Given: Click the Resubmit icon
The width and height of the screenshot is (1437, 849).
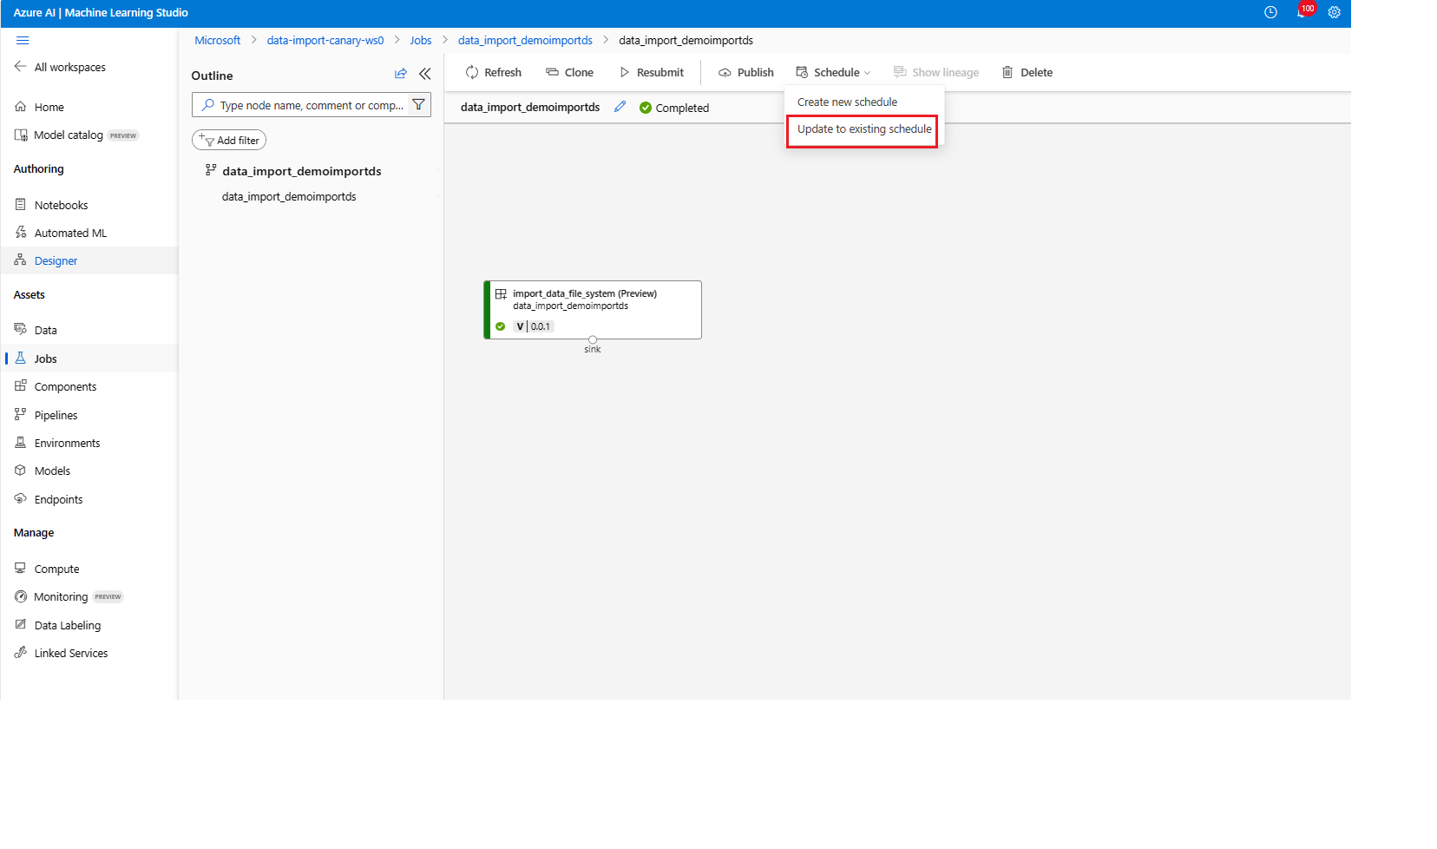Looking at the screenshot, I should [x=625, y=72].
